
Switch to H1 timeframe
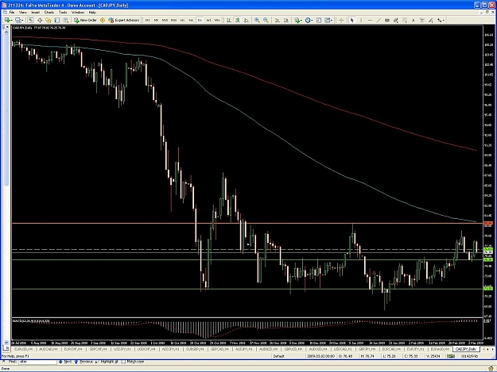click(182, 21)
